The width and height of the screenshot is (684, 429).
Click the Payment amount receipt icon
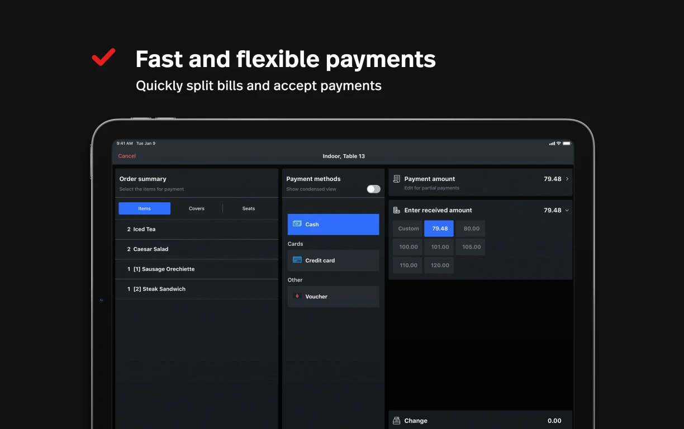click(x=397, y=179)
